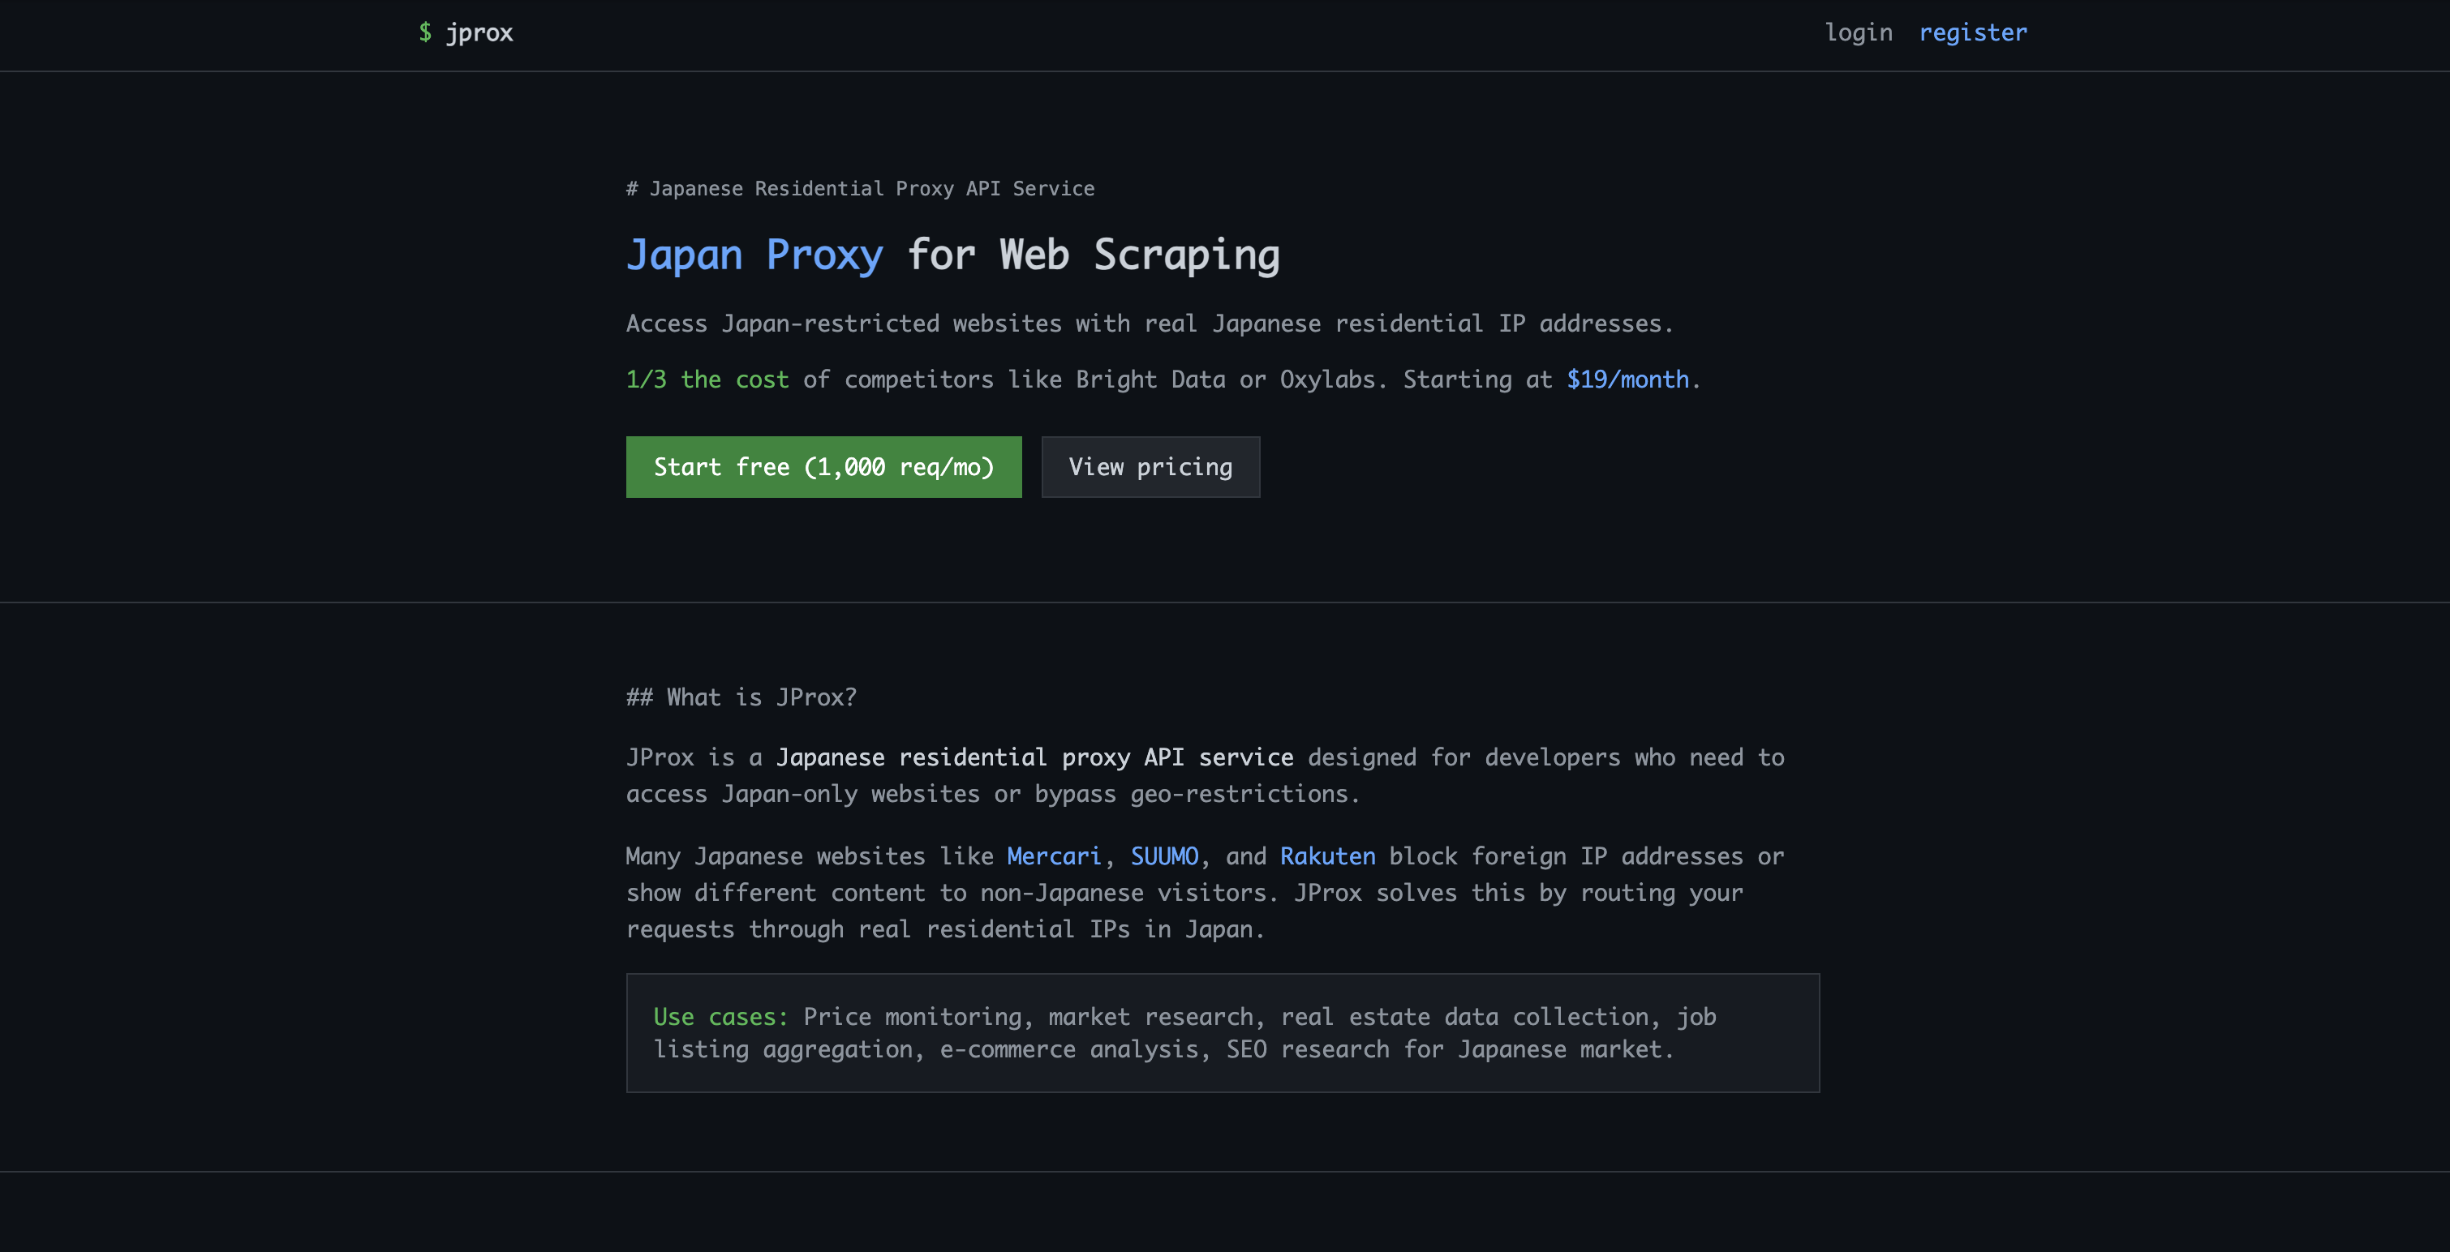Select the green "1/3 the cost" text
2450x1252 pixels.
click(x=706, y=379)
